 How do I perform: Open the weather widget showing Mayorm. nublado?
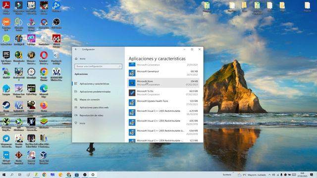[x=252, y=175]
